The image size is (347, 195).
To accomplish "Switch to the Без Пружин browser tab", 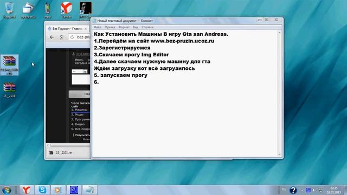I will click(x=67, y=29).
